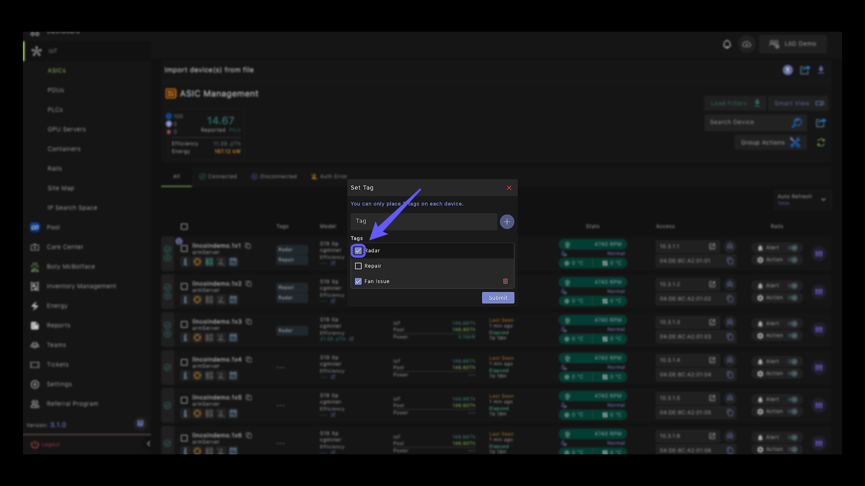
Task: Toggle the select-all devices checkbox
Action: coord(184,227)
